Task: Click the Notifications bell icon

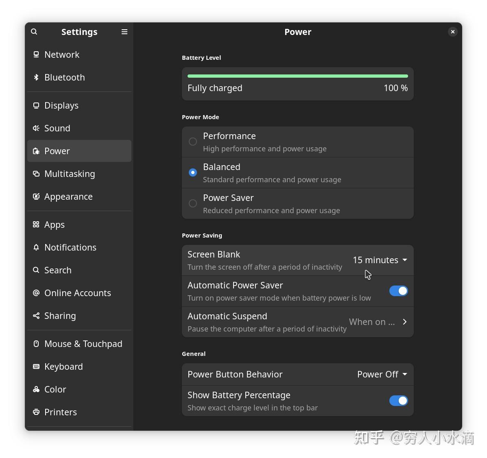Action: click(36, 247)
